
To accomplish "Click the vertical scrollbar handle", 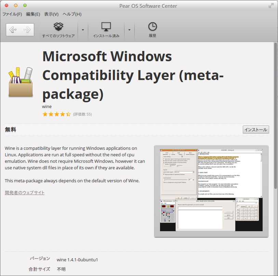I will pyautogui.click(x=276, y=116).
